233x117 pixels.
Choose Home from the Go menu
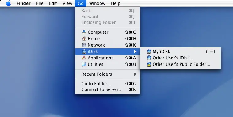(108, 39)
